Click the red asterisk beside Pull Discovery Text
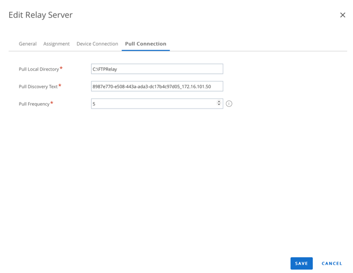This screenshot has height=273, width=353. click(x=60, y=86)
